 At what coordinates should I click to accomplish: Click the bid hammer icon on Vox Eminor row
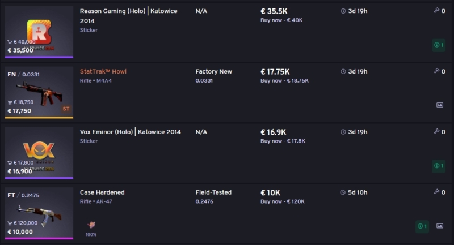tap(436, 132)
